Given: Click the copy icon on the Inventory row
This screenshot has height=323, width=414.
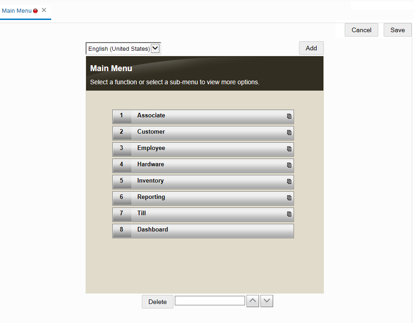Looking at the screenshot, I should tap(289, 182).
